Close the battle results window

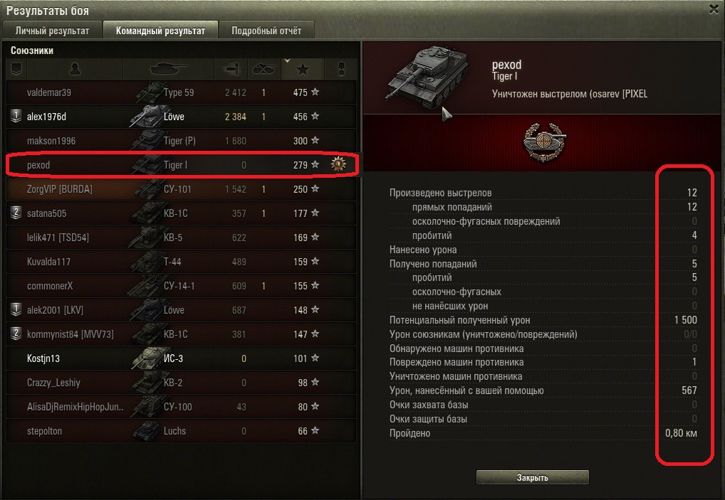tap(714, 9)
